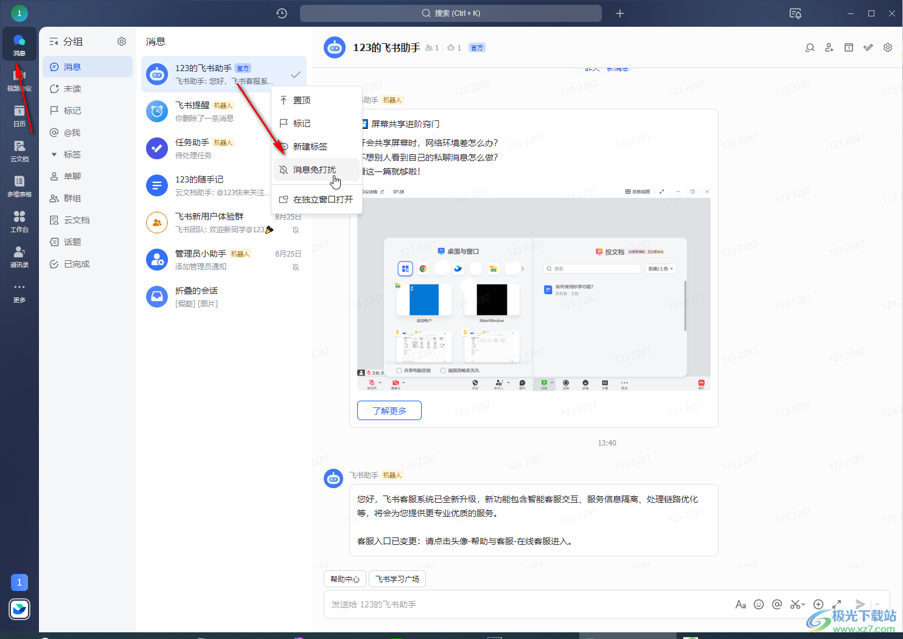Click the message input field
Screen dimensions: 903x639
point(529,604)
